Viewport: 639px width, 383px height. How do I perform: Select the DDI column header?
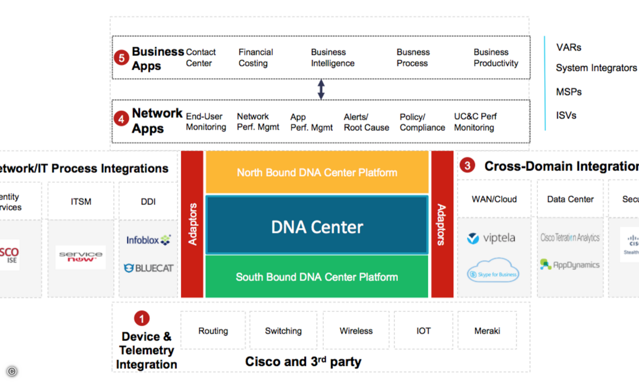tap(149, 202)
